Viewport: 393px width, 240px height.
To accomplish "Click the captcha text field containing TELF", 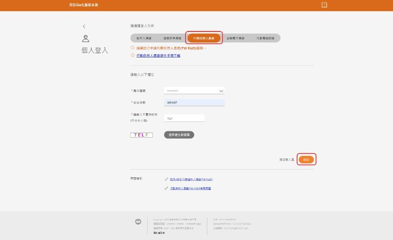I will tap(184, 118).
